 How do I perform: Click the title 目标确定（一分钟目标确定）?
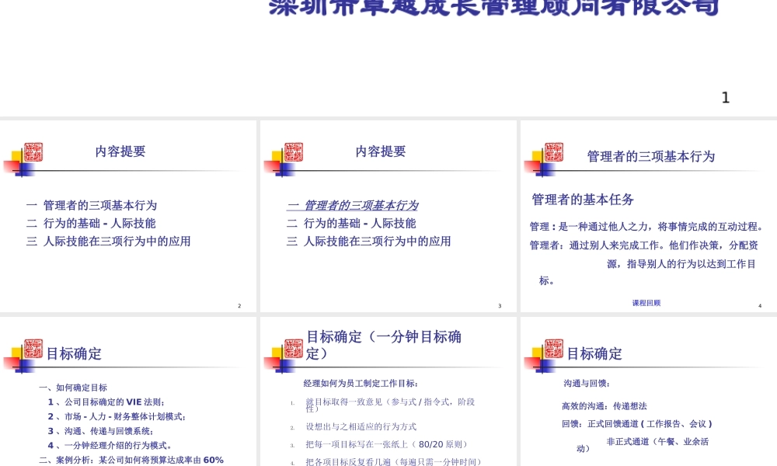point(384,345)
